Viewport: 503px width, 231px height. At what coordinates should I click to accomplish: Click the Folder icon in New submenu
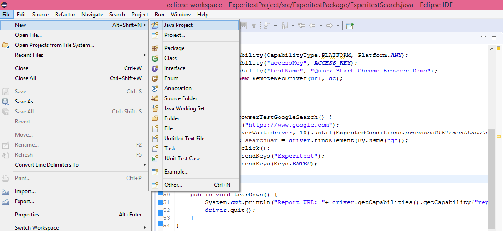point(155,118)
